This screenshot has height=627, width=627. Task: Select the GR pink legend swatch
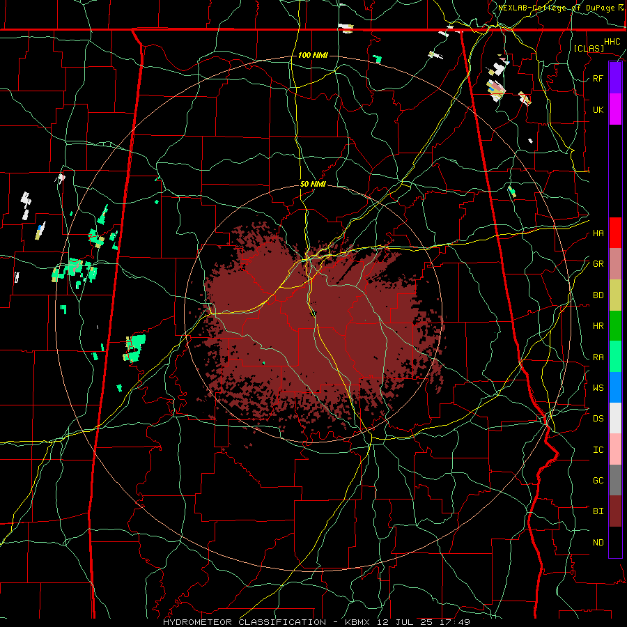click(615, 264)
